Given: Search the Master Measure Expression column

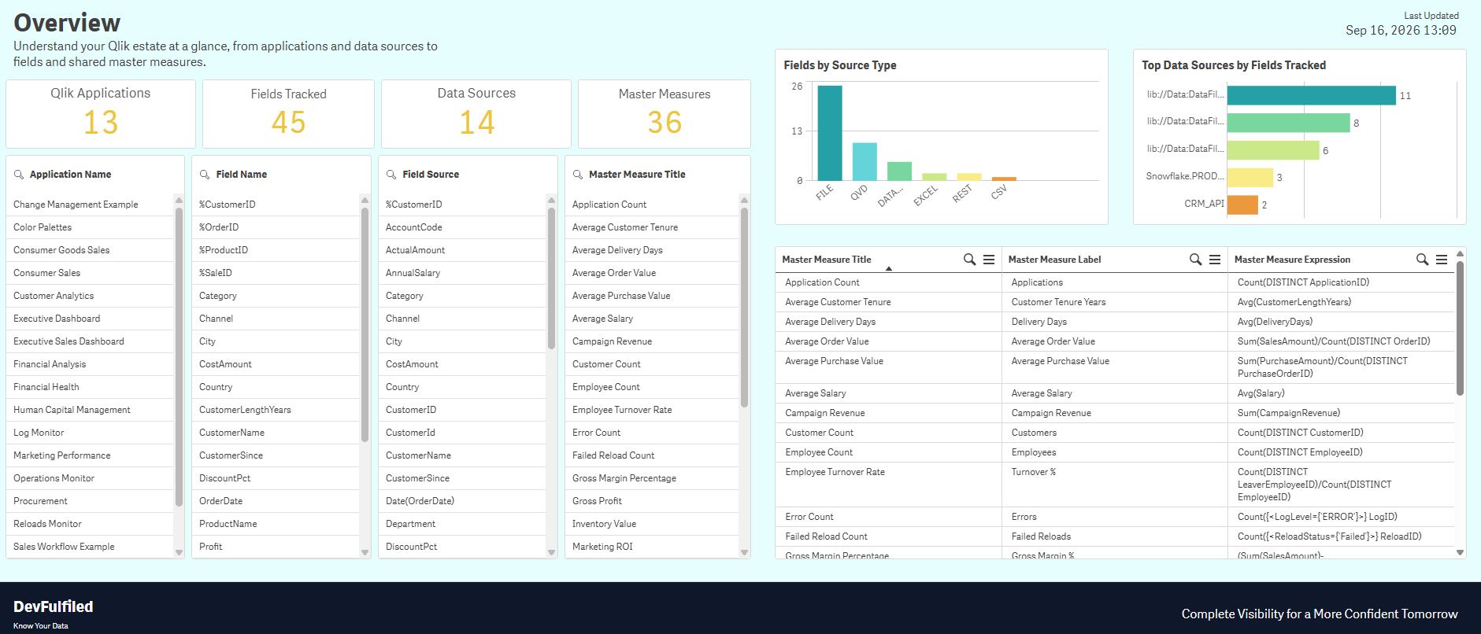Looking at the screenshot, I should click(1423, 260).
